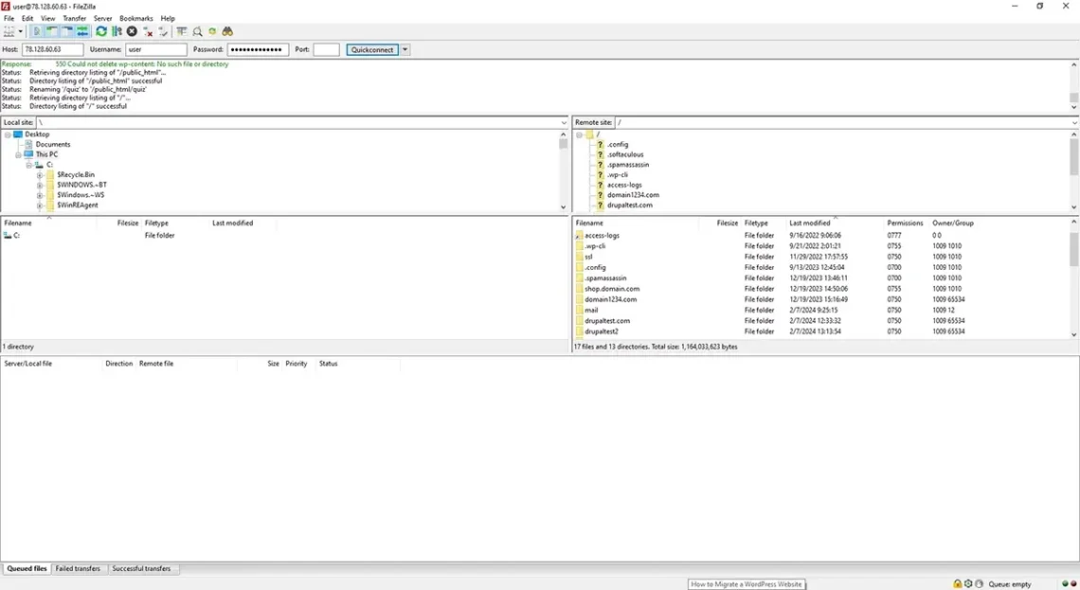Enable synchronized browsing

coord(211,31)
